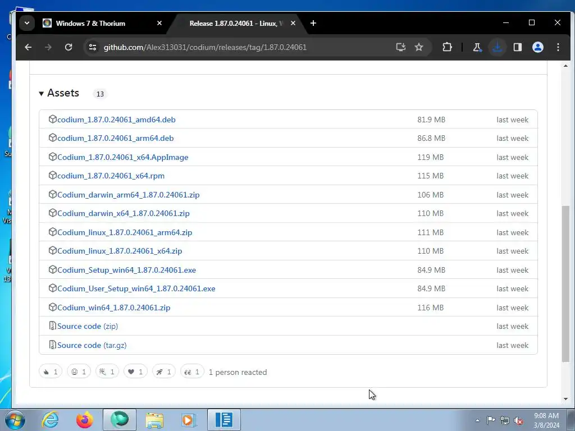Open the tab search dropdown arrow
575x431 pixels.
point(27,23)
